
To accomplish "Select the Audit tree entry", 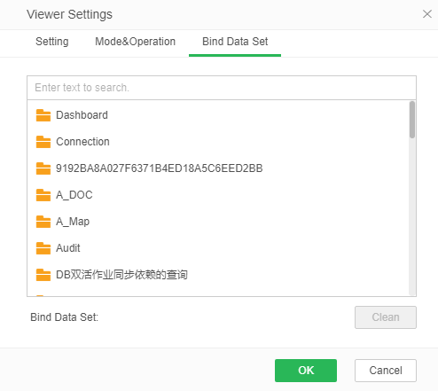I will tap(68, 248).
